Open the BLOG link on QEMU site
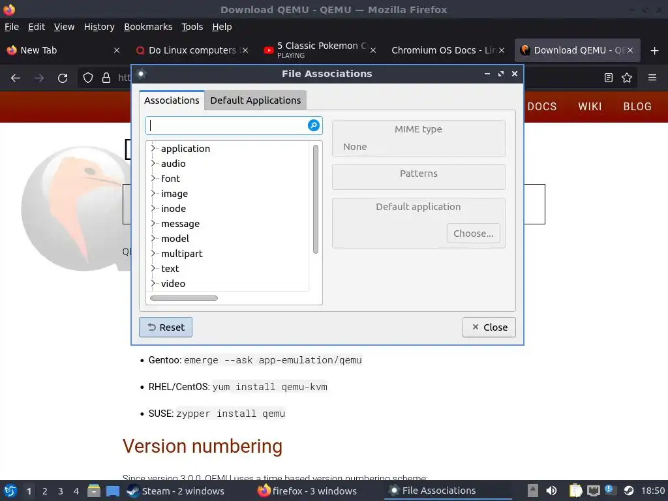The width and height of the screenshot is (668, 501). tap(637, 106)
